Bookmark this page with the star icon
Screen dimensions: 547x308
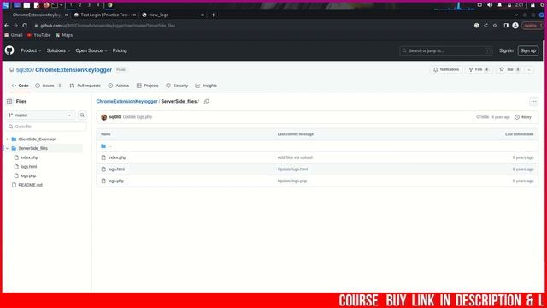coord(495,26)
